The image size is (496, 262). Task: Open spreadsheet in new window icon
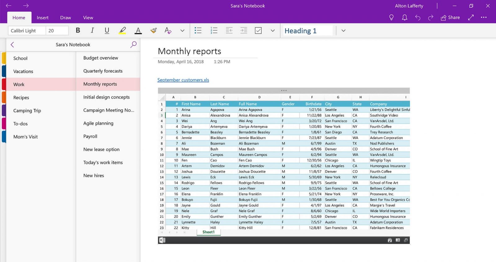406,240
